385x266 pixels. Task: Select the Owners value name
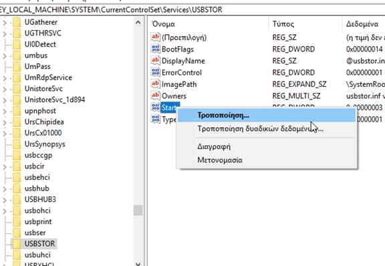(174, 96)
